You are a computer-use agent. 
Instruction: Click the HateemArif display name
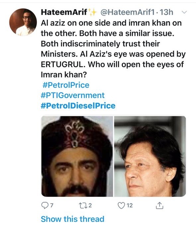point(64,12)
